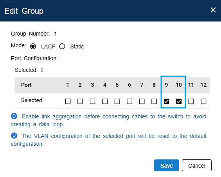Select LACP mode radio button

point(33,46)
